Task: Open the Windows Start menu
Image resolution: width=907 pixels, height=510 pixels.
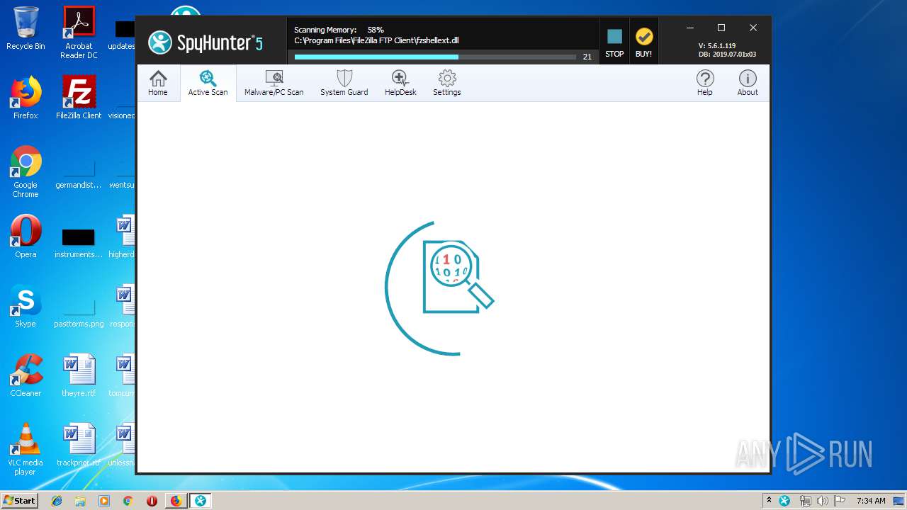Action: (19, 501)
